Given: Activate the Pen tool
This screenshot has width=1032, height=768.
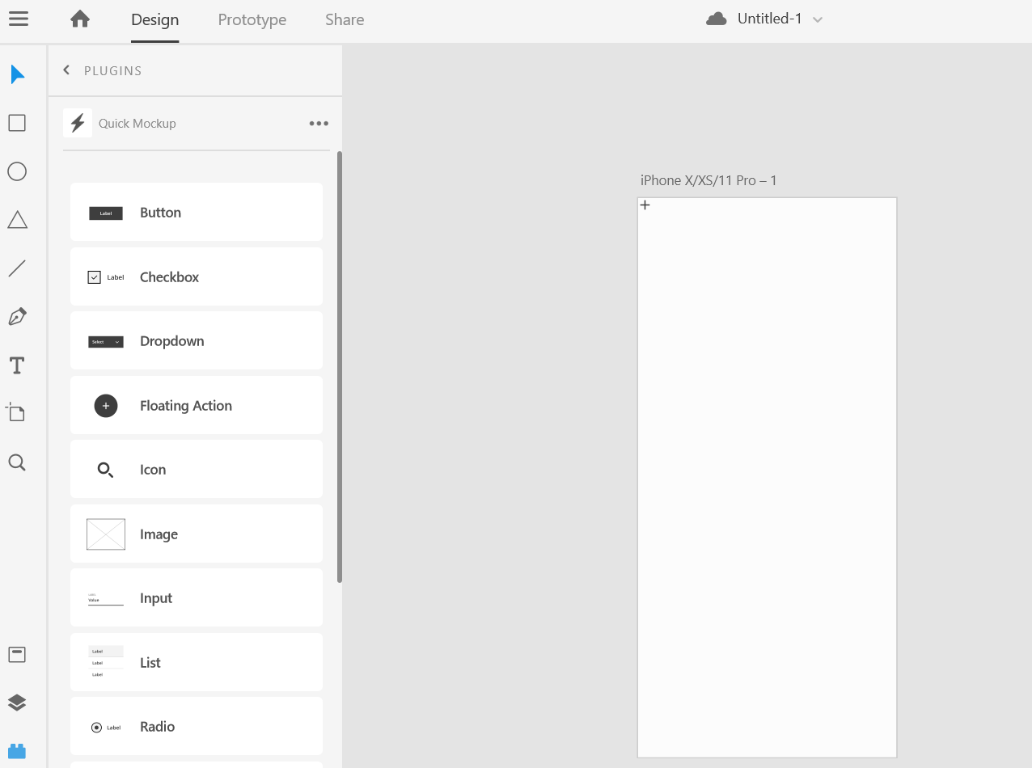Looking at the screenshot, I should coord(17,316).
